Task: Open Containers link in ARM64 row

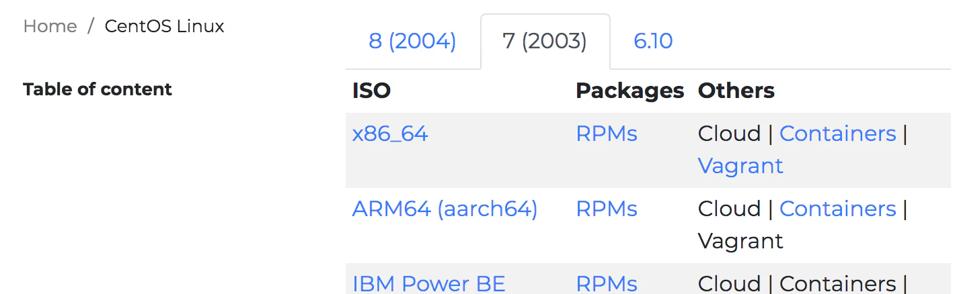Action: click(x=838, y=209)
